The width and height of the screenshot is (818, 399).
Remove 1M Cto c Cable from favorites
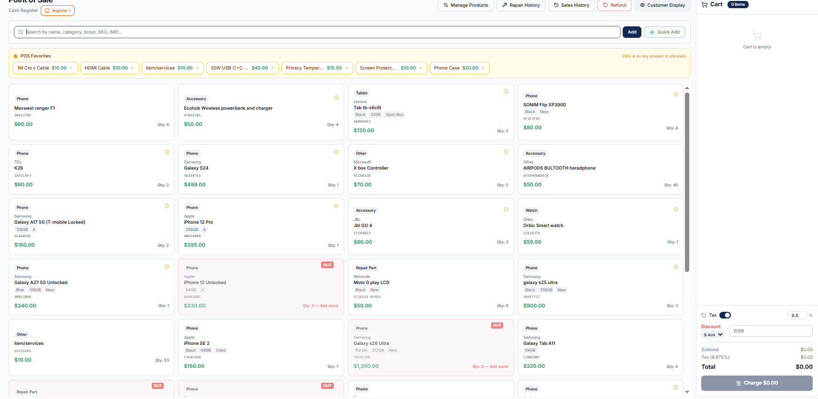71,68
